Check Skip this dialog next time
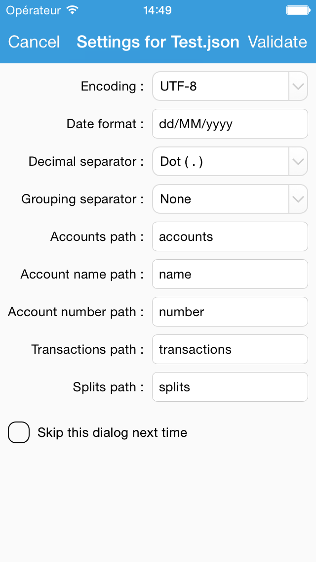This screenshot has width=316, height=562. click(x=19, y=432)
